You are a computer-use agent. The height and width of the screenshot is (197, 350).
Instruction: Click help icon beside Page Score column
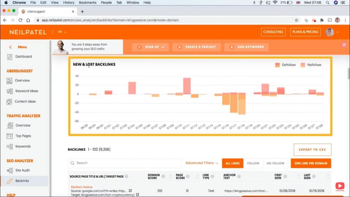click(x=188, y=176)
